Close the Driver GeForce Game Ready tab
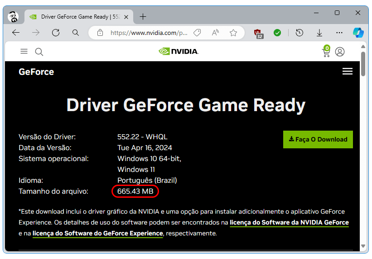This screenshot has height=259, width=372. tap(126, 17)
